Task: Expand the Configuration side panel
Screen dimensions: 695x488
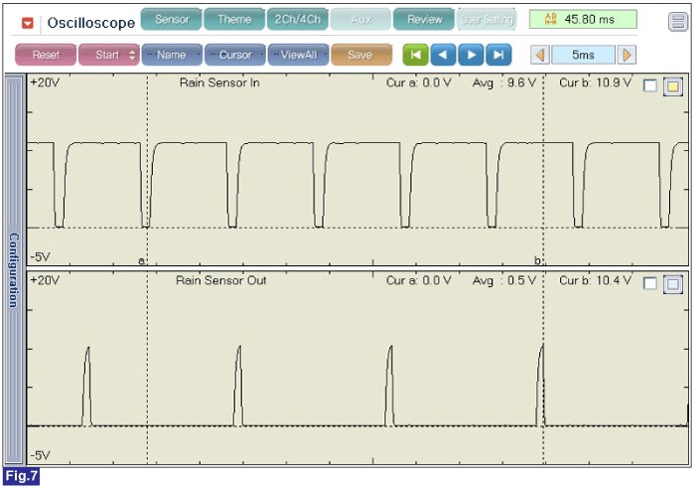Action: click(14, 270)
